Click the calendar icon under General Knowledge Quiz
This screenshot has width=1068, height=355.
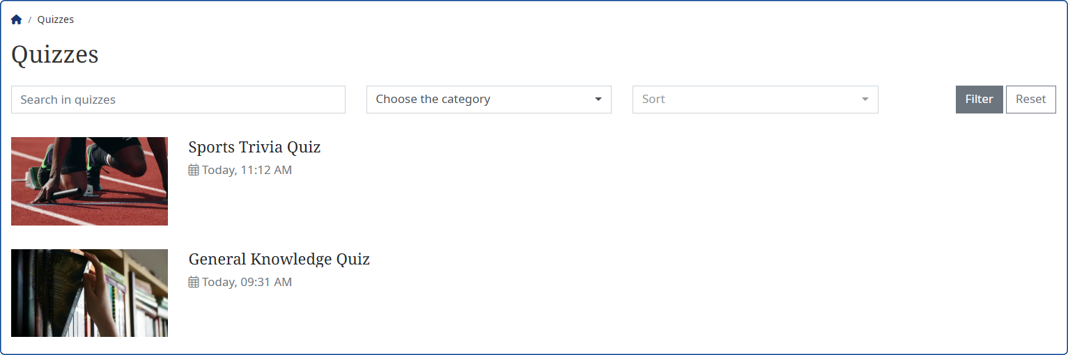click(x=194, y=282)
